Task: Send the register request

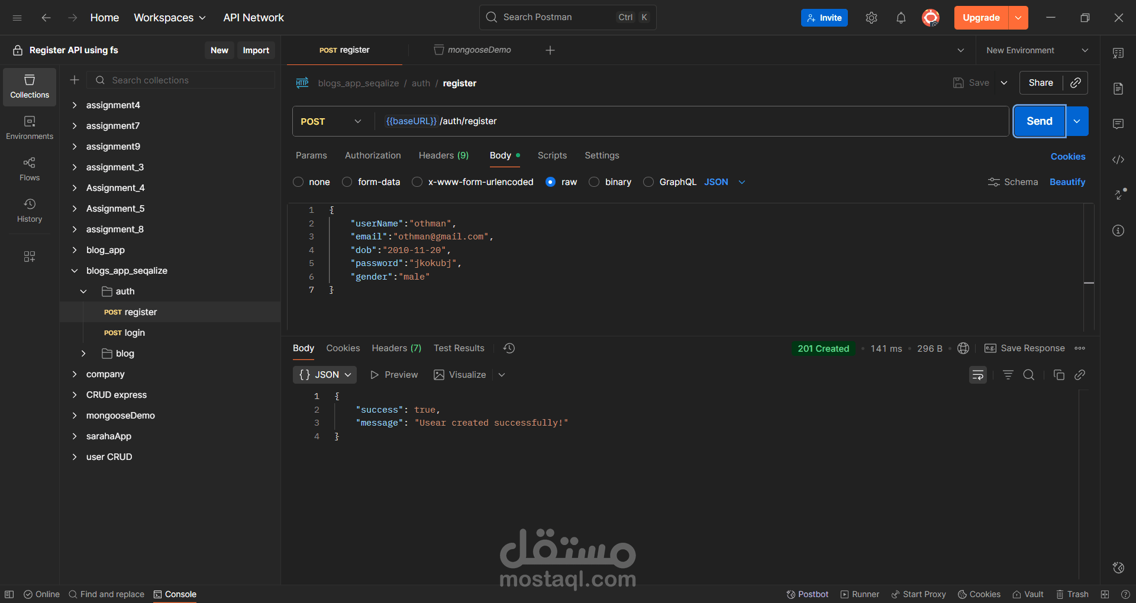Action: click(1038, 121)
